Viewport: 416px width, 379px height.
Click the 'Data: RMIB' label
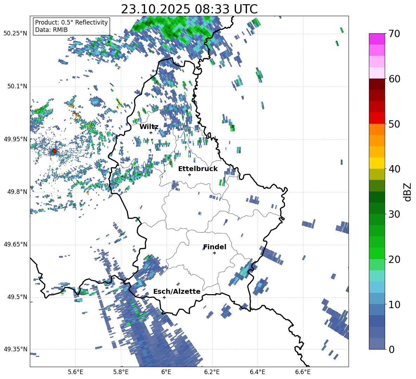pos(51,30)
